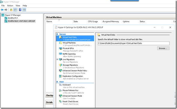177x109 pixels.
Task: Click the Enhanced Session Mode Policy icon
Action: point(60,70)
